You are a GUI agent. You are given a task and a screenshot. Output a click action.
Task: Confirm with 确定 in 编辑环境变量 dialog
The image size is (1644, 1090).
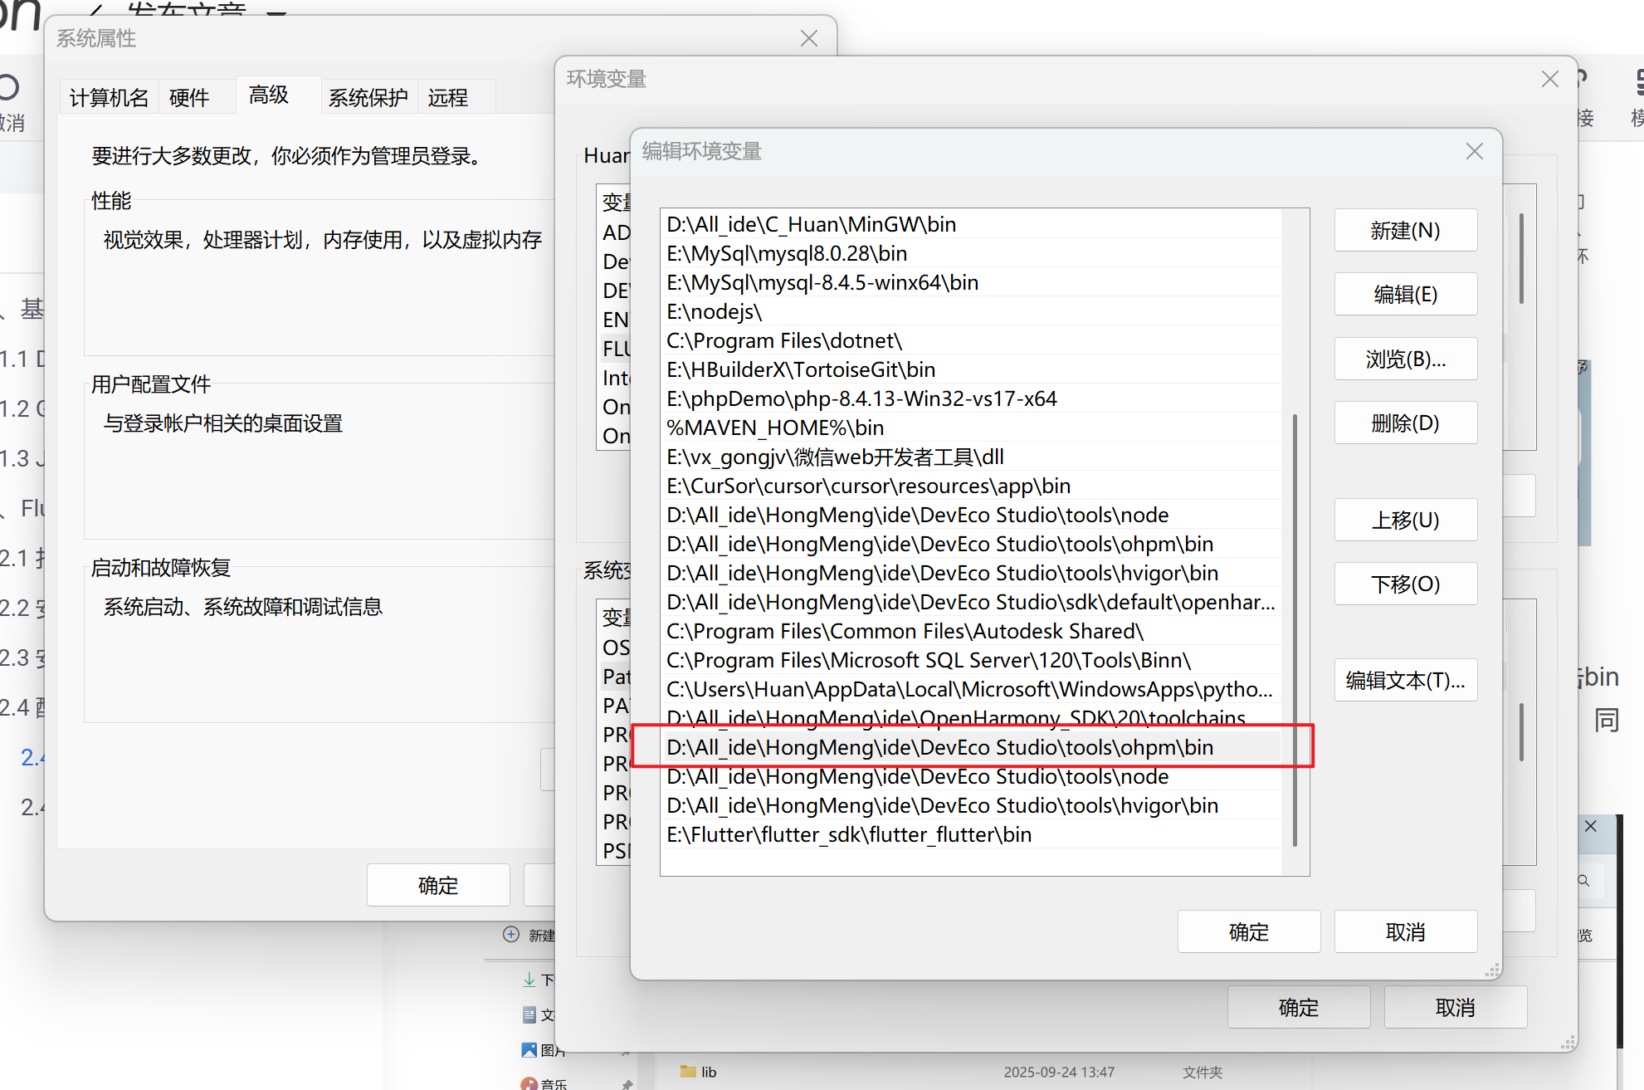pyautogui.click(x=1248, y=932)
